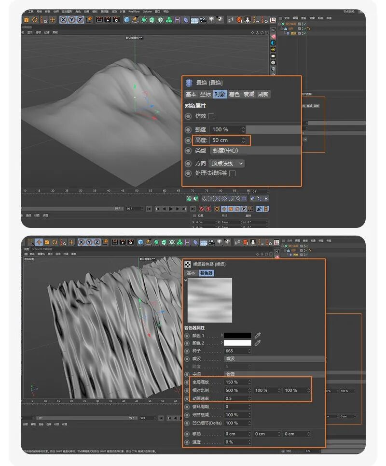Open RealFlow menu in top window
This screenshot has height=466, width=386.
click(x=134, y=12)
